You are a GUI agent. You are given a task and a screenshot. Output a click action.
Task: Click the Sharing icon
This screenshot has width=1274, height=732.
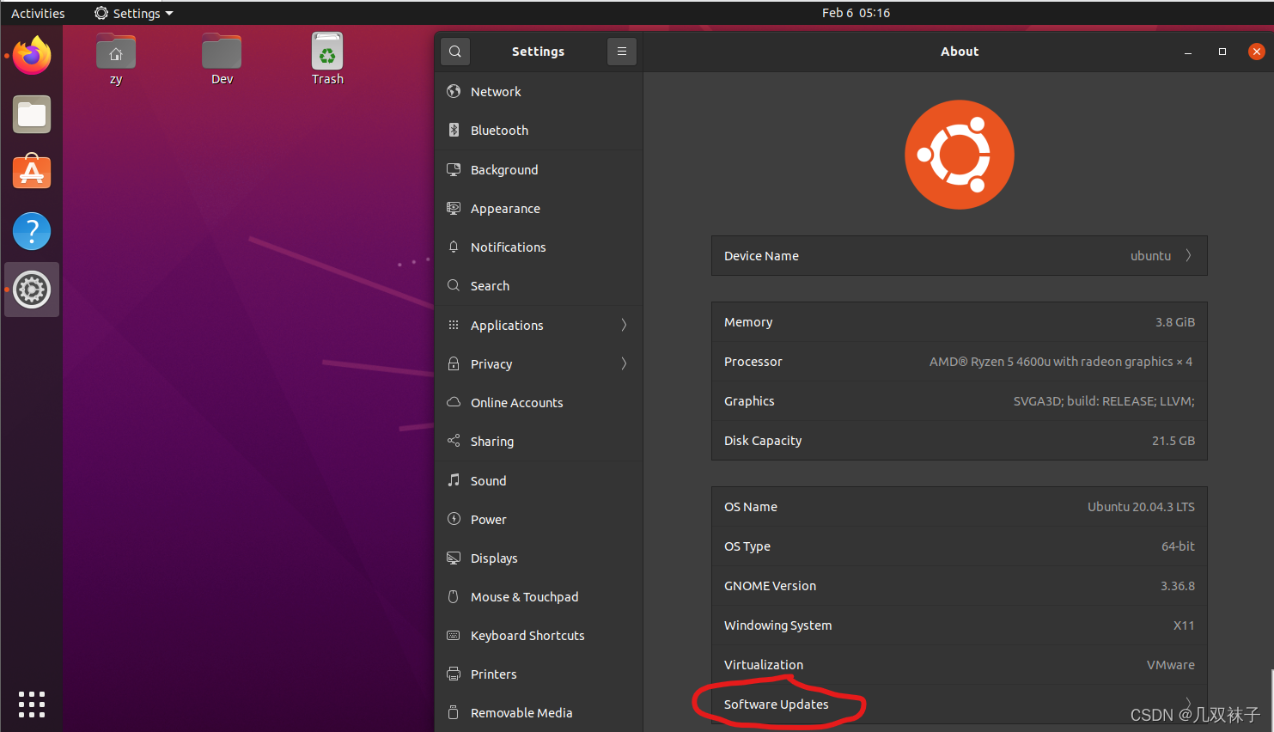coord(454,441)
